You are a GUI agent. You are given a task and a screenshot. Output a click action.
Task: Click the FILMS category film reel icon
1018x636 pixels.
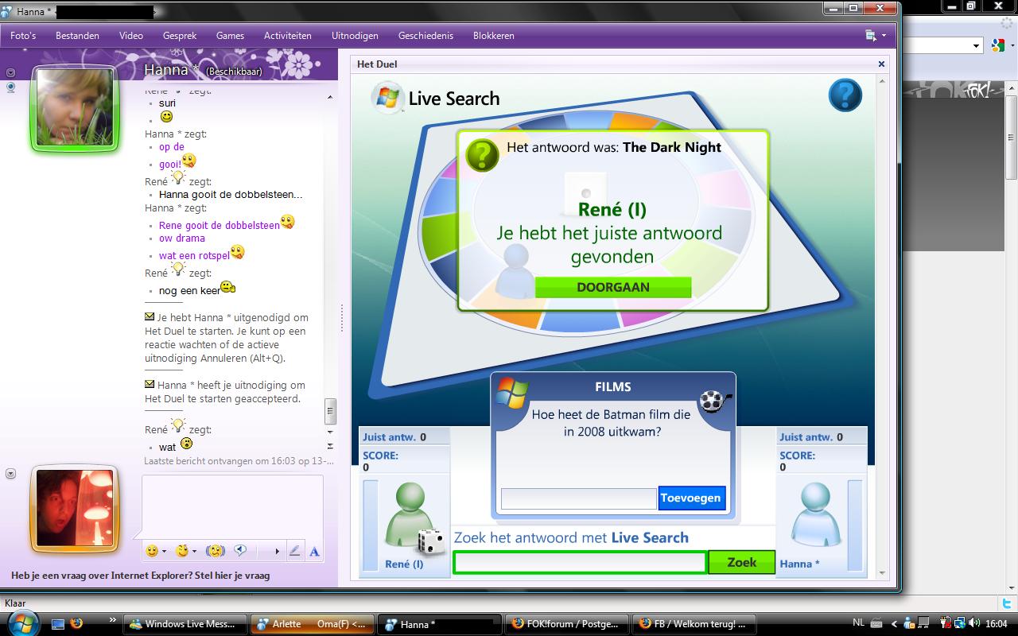[x=713, y=400]
